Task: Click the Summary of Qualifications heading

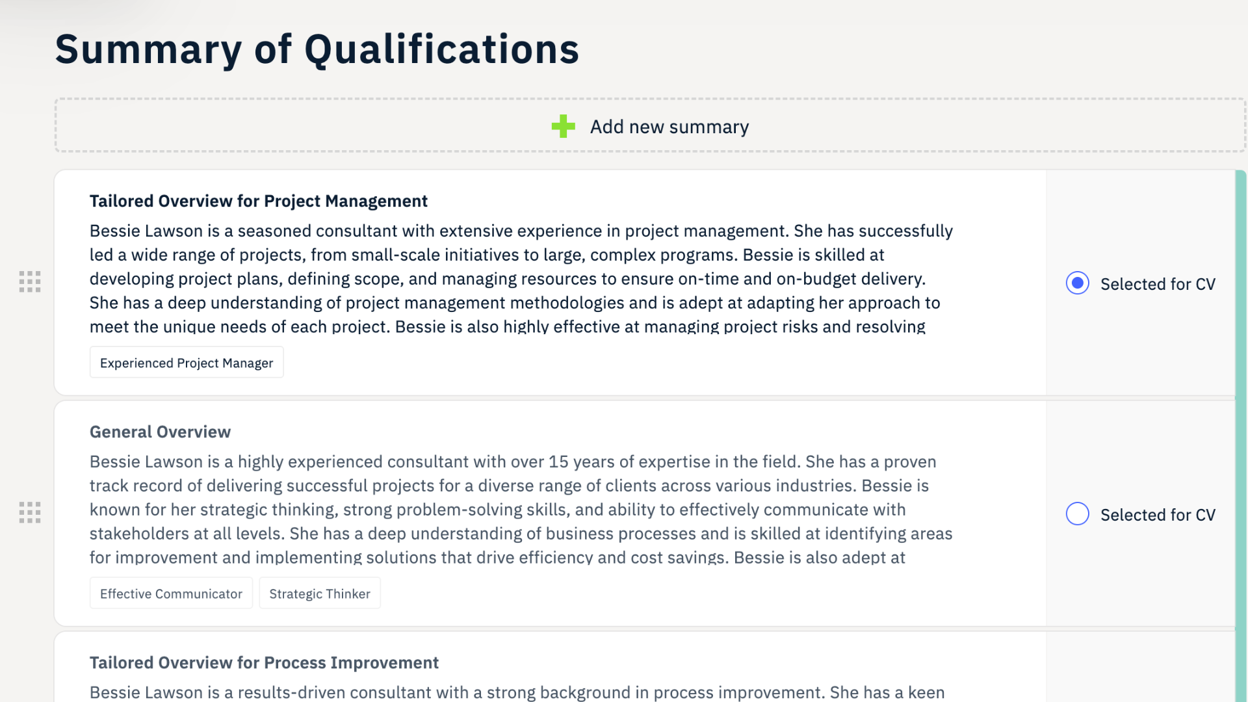Action: pos(317,49)
